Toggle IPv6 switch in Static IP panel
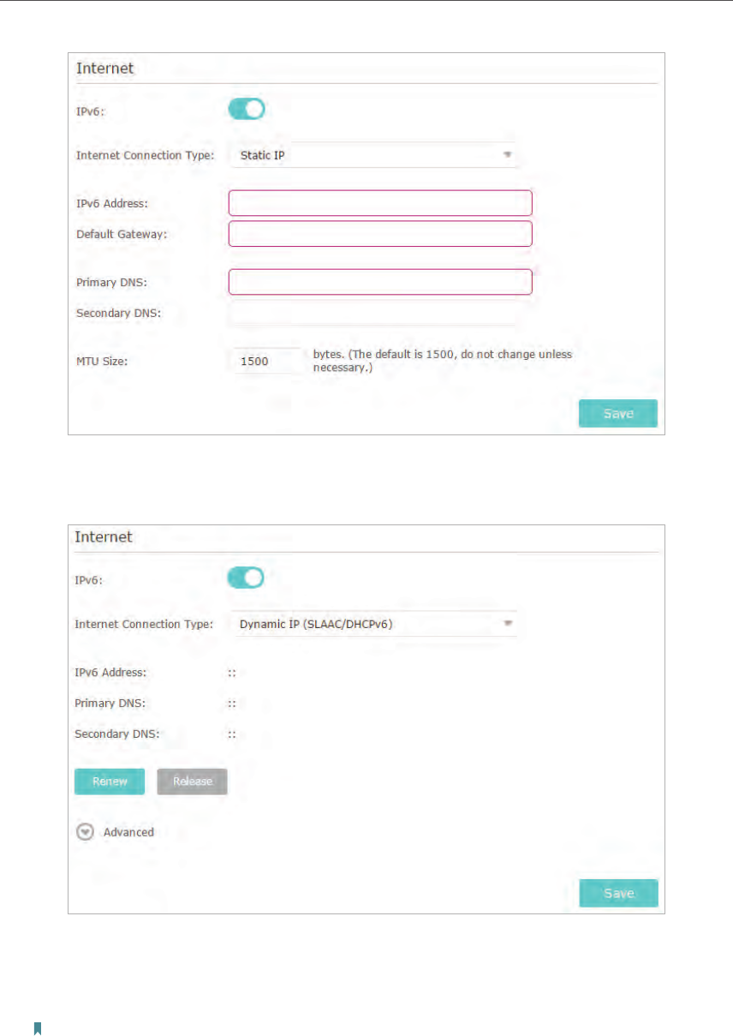 click(x=246, y=109)
